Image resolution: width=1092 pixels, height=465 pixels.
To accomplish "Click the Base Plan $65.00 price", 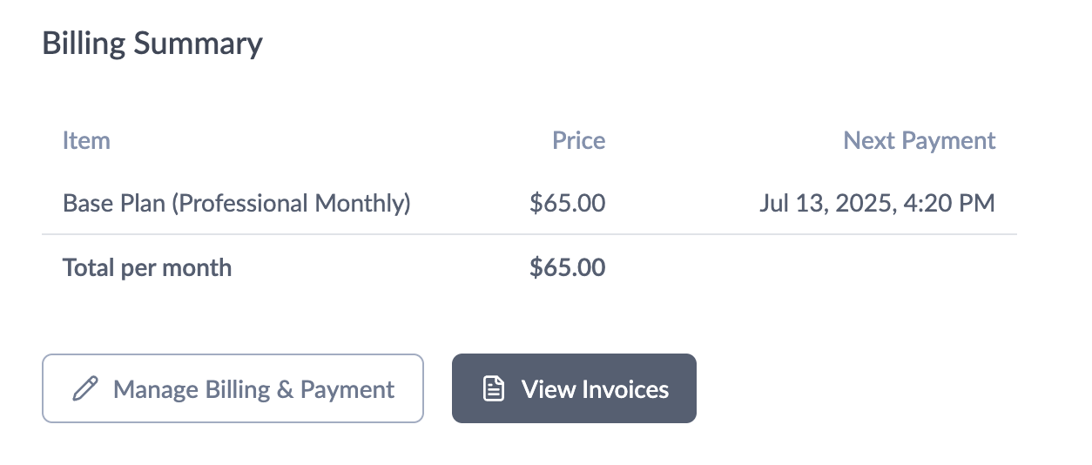I will pos(567,204).
